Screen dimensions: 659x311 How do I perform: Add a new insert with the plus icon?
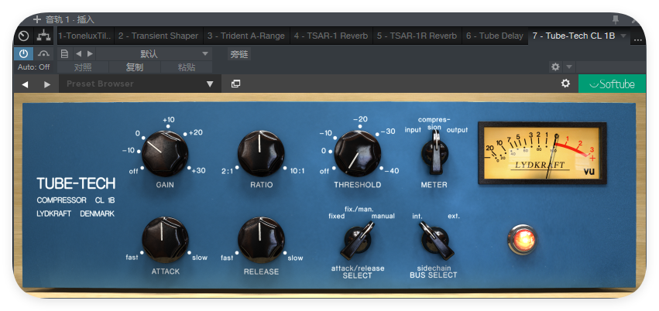point(37,19)
